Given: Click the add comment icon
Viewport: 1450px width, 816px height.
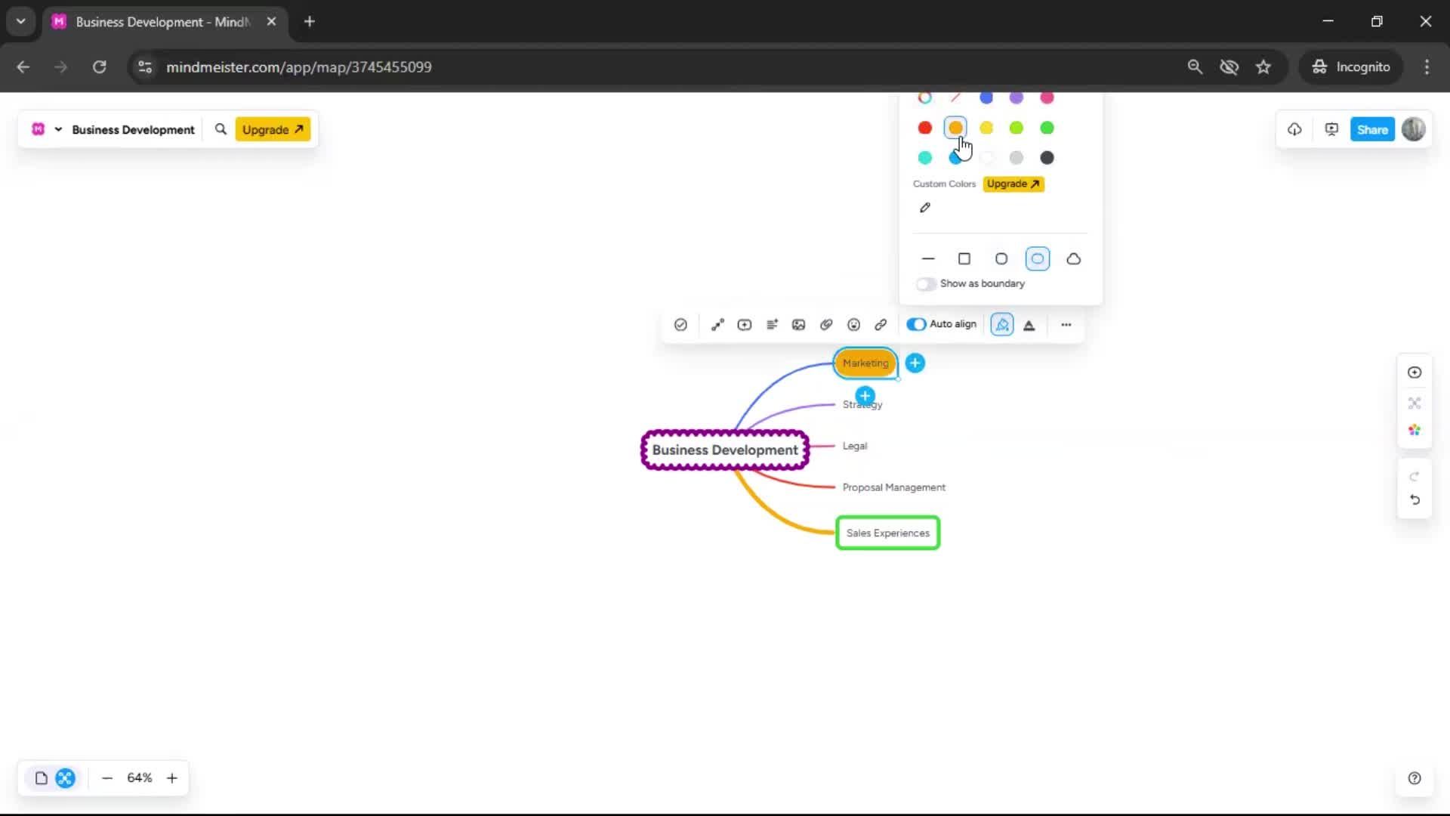Looking at the screenshot, I should [x=745, y=325].
